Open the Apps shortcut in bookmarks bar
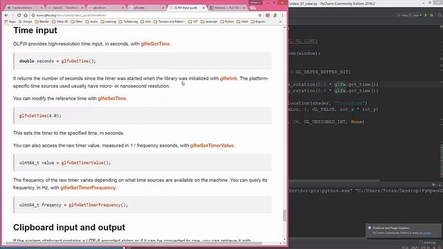Image resolution: width=443 pixels, height=249 pixels. (10, 21)
